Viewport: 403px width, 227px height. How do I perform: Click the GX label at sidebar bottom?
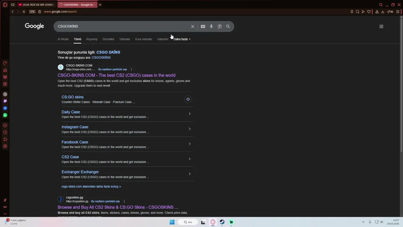(5, 207)
